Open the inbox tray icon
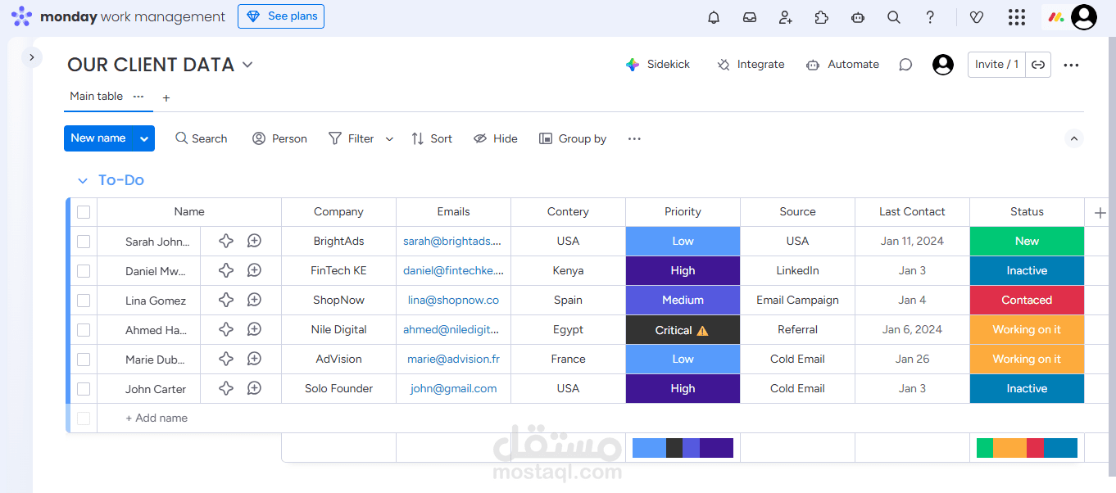The height and width of the screenshot is (493, 1116). pos(750,17)
